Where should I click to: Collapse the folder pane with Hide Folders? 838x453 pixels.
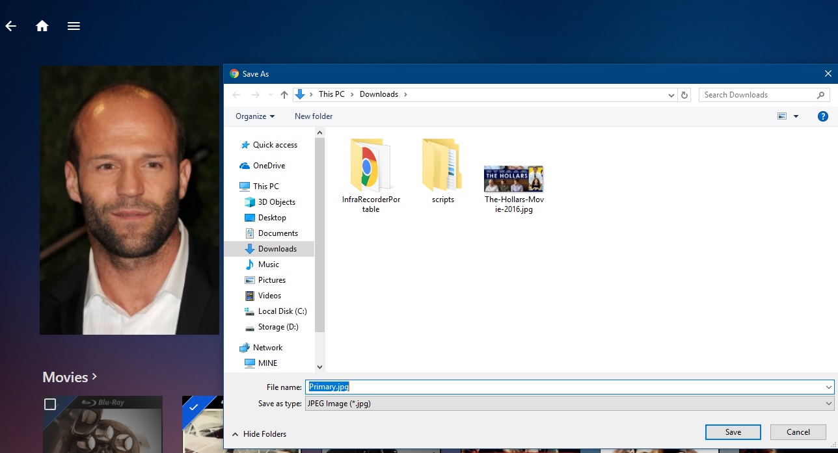(x=259, y=434)
